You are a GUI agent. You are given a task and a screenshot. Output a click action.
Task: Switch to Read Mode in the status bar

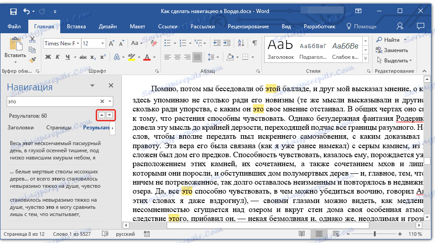(302, 234)
